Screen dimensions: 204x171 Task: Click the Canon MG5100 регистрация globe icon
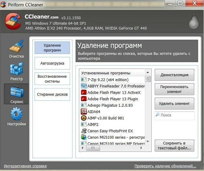click(84, 137)
